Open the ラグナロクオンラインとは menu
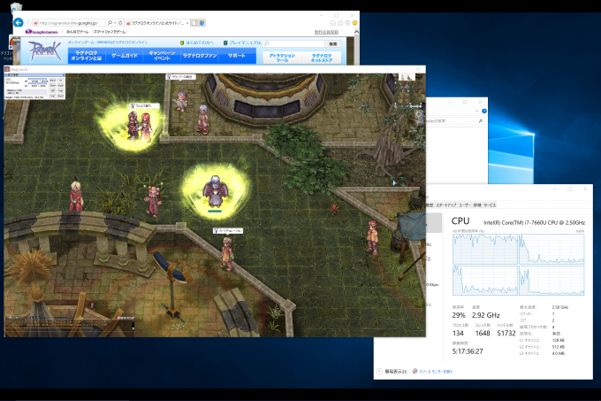Image resolution: width=601 pixels, height=401 pixels. coord(87,56)
